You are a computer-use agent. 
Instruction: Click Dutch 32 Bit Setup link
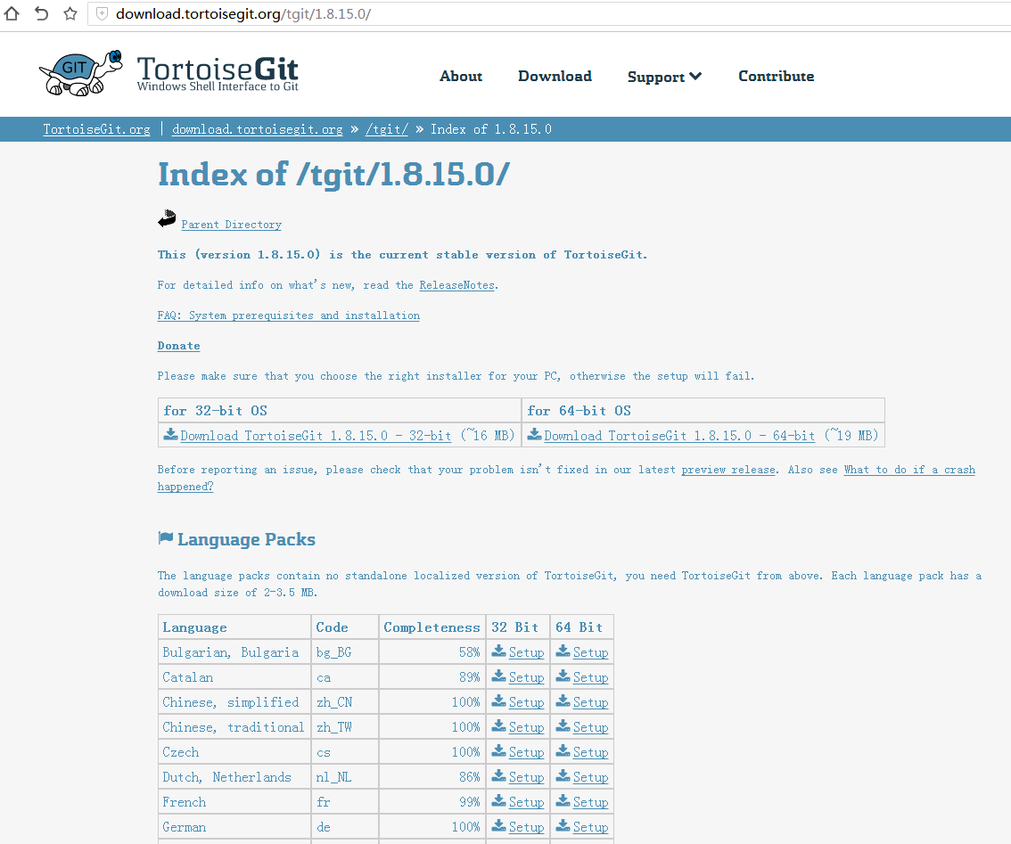point(526,777)
